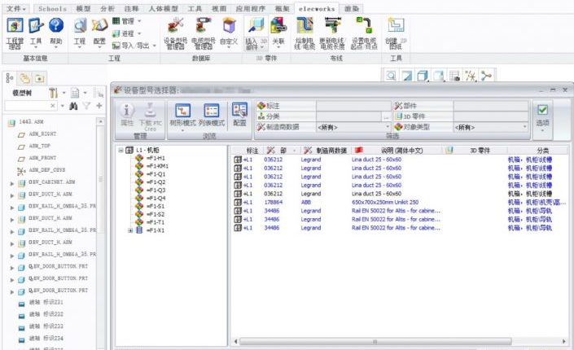Open the 管理 dropdown in ribbon
Viewport: 574px width, 350px height.
coord(126,21)
